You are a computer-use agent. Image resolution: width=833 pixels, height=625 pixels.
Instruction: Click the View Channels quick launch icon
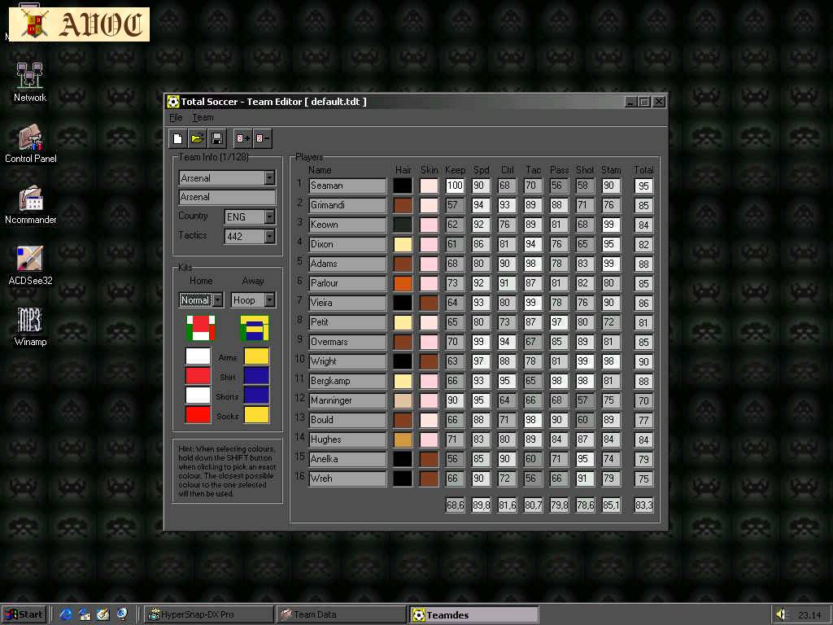click(x=122, y=614)
